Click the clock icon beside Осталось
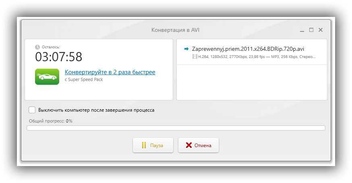The width and height of the screenshot is (352, 183). click(37, 47)
